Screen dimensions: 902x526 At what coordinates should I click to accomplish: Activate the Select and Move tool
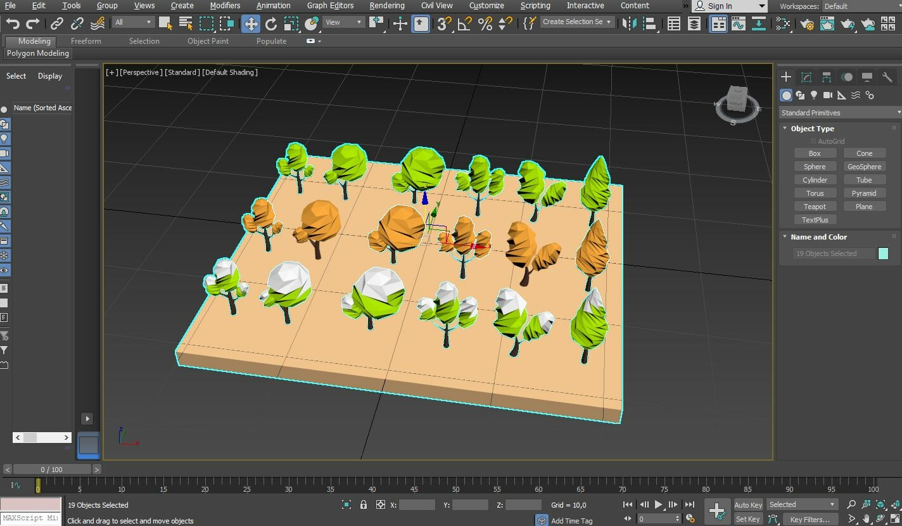(250, 24)
